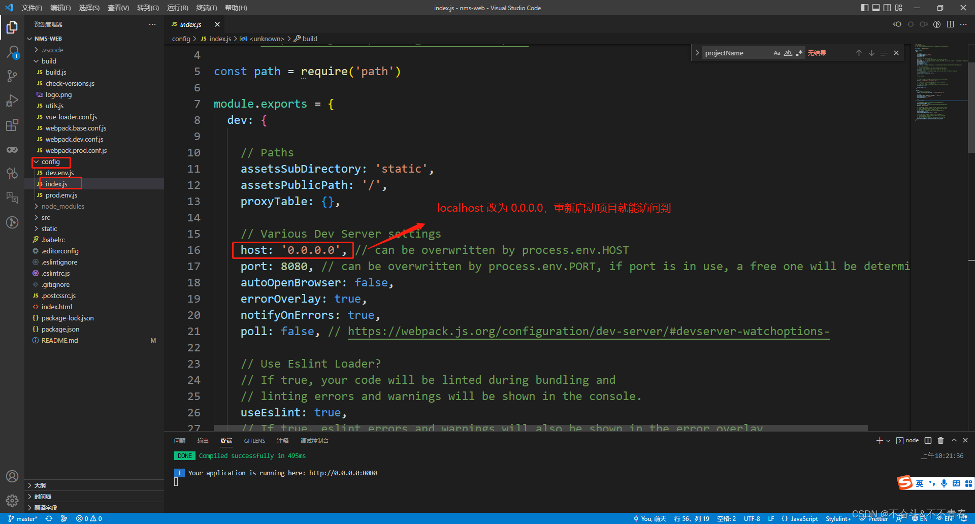Image resolution: width=975 pixels, height=524 pixels.
Task: Switch to the 输出 panel tab
Action: pos(203,441)
